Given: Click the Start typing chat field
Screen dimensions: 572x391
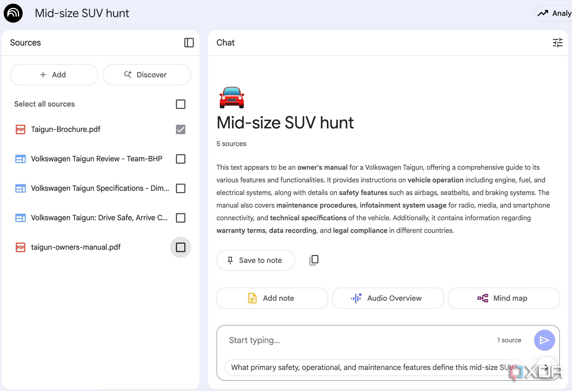Looking at the screenshot, I should point(316,340).
